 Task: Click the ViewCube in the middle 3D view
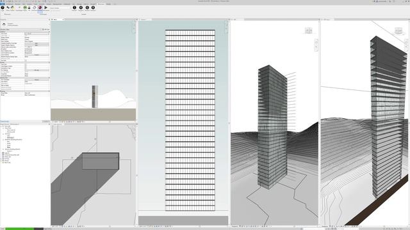[309, 31]
